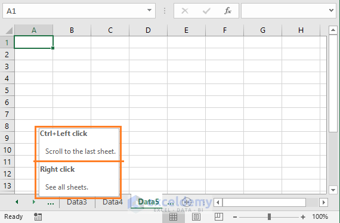340x223 pixels.
Task: Click the zoom out minus button
Action: 235,216
